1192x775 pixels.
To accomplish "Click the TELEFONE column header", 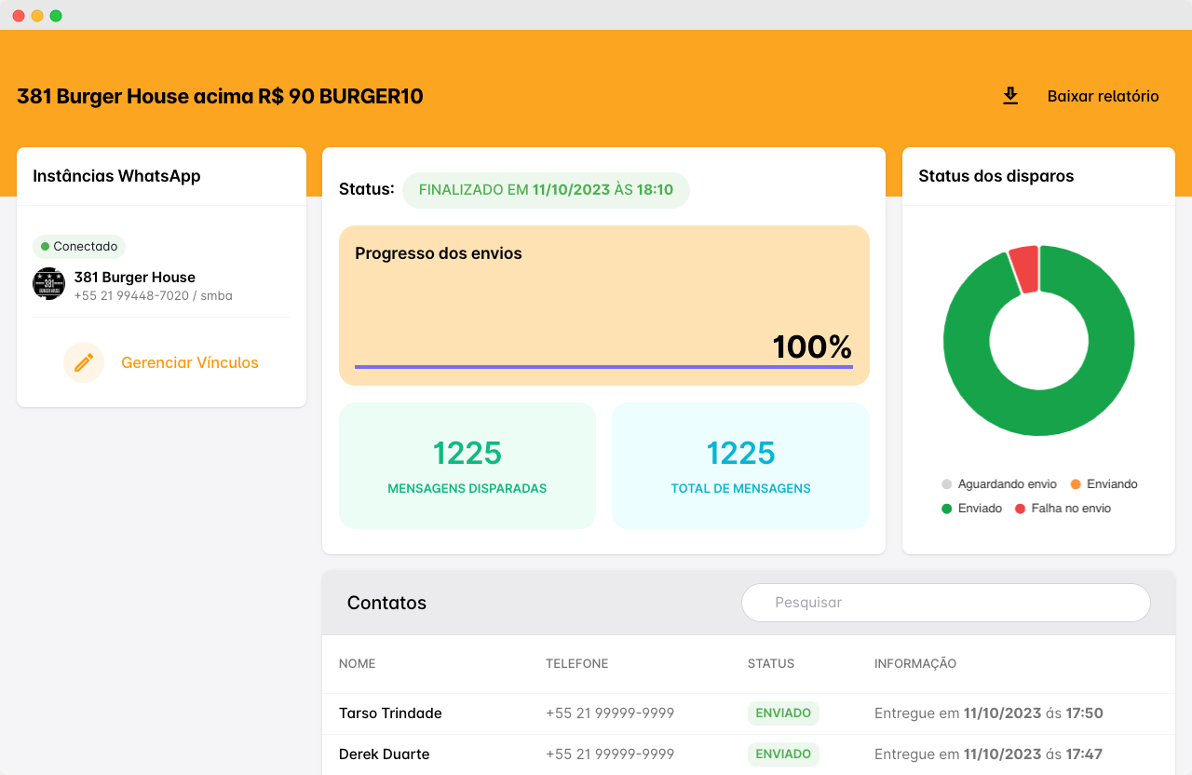I will 577,664.
